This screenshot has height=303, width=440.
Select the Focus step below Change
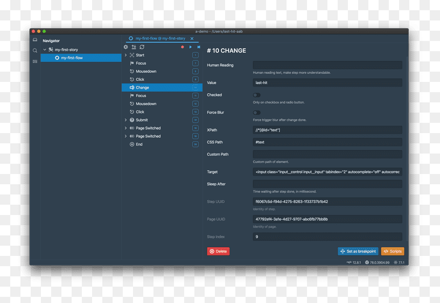pos(162,96)
